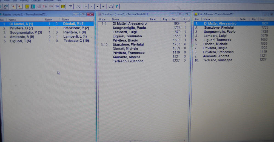Click Feder column header in List of Players
The width and height of the screenshot is (274, 142).
click(242, 19)
